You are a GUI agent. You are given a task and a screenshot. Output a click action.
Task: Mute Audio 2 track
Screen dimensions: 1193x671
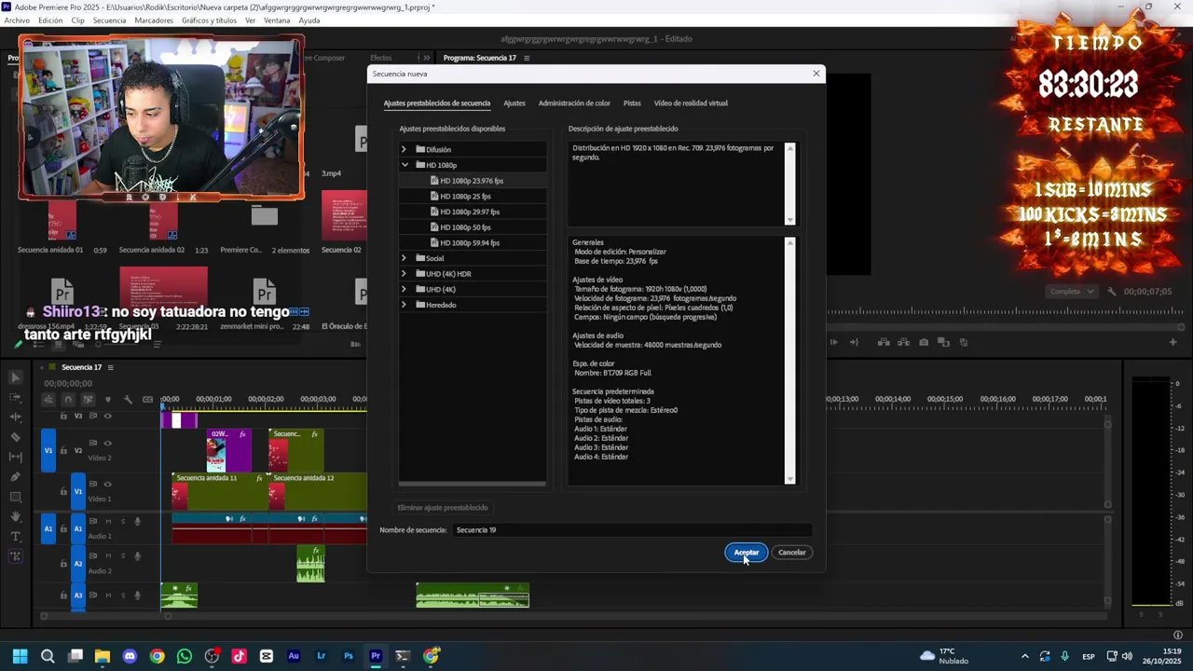click(x=107, y=556)
